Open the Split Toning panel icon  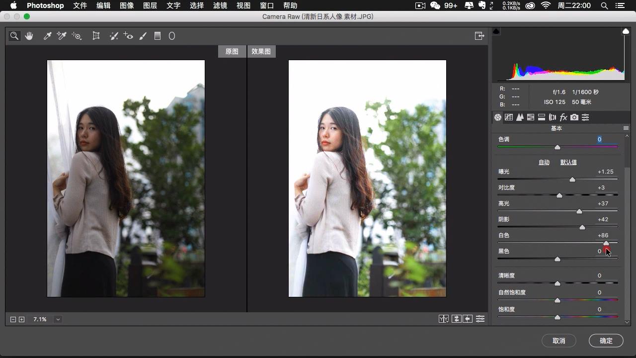pos(542,117)
